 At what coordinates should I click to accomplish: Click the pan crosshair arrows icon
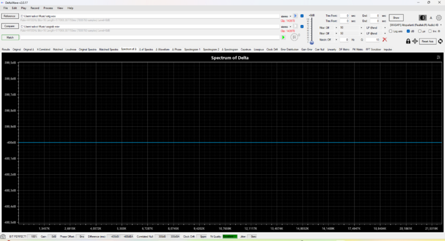point(415,41)
